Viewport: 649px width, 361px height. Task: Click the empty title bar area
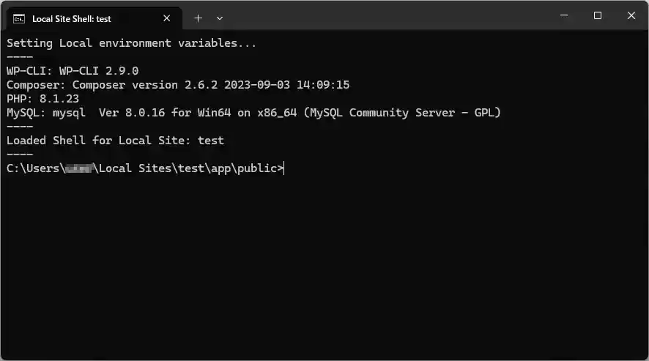pos(381,16)
